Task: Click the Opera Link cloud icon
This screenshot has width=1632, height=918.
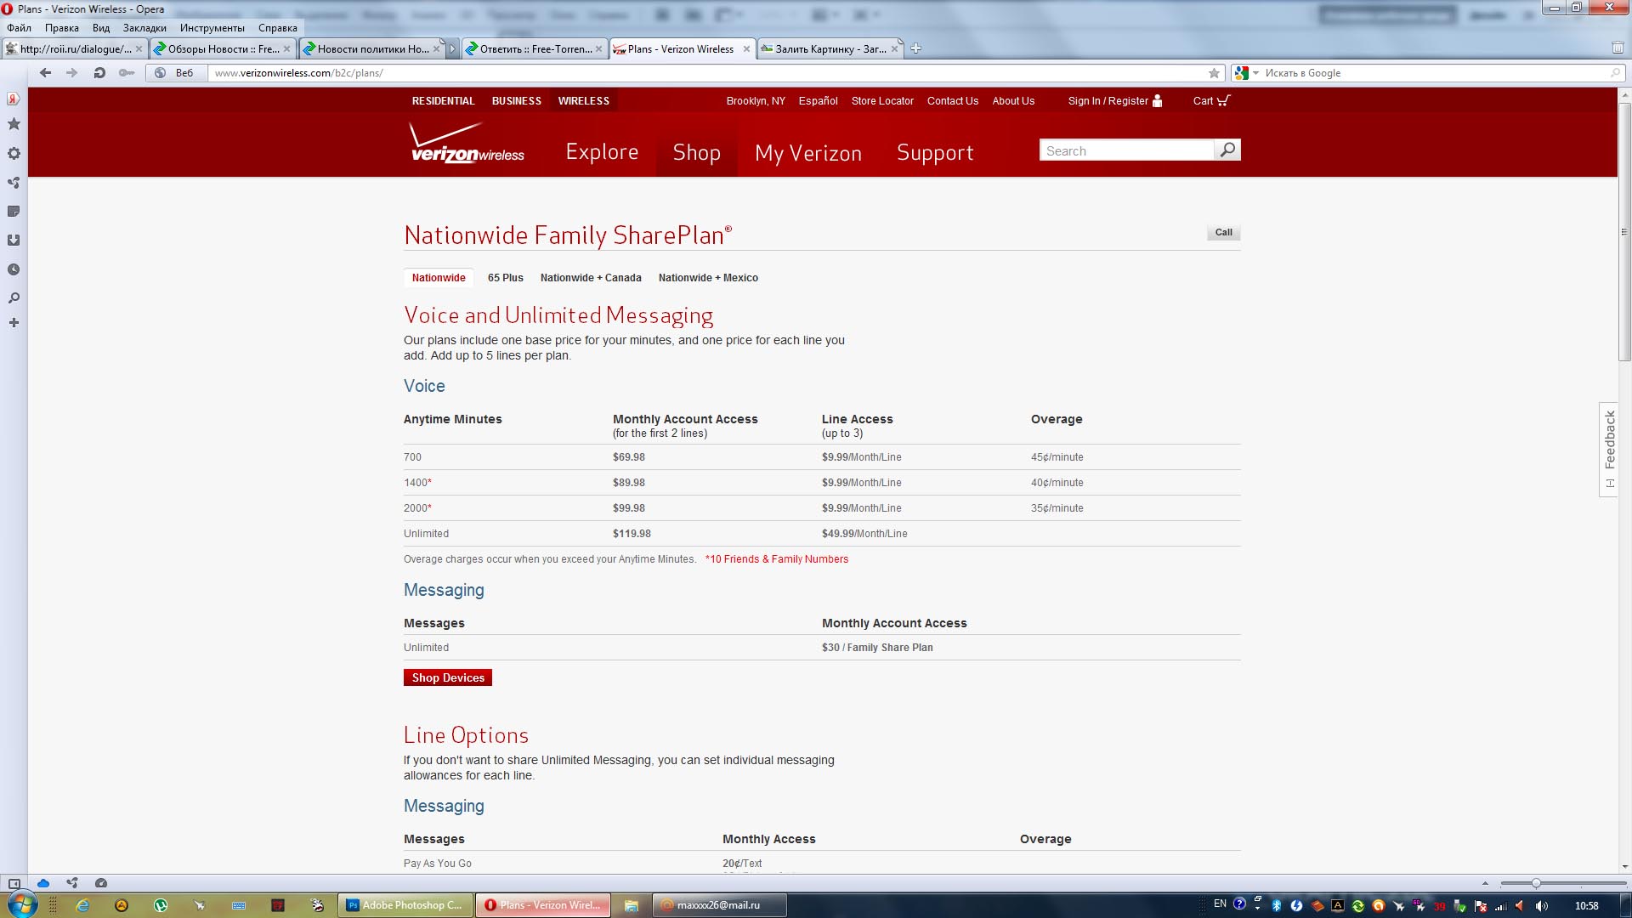Action: [43, 883]
